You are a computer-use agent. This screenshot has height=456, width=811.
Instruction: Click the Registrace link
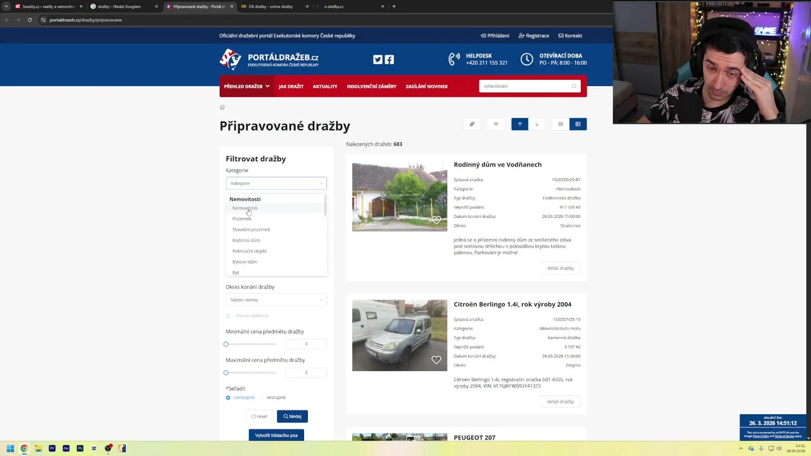[x=533, y=35]
